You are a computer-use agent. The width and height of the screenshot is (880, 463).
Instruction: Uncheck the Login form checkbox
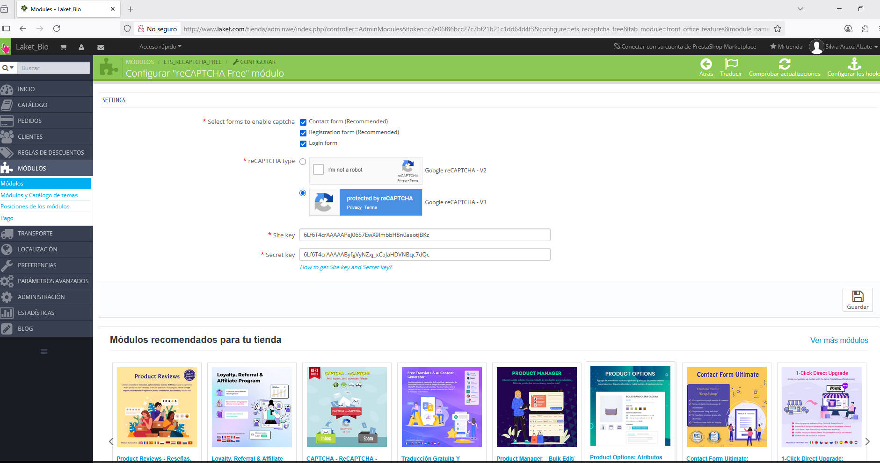303,143
